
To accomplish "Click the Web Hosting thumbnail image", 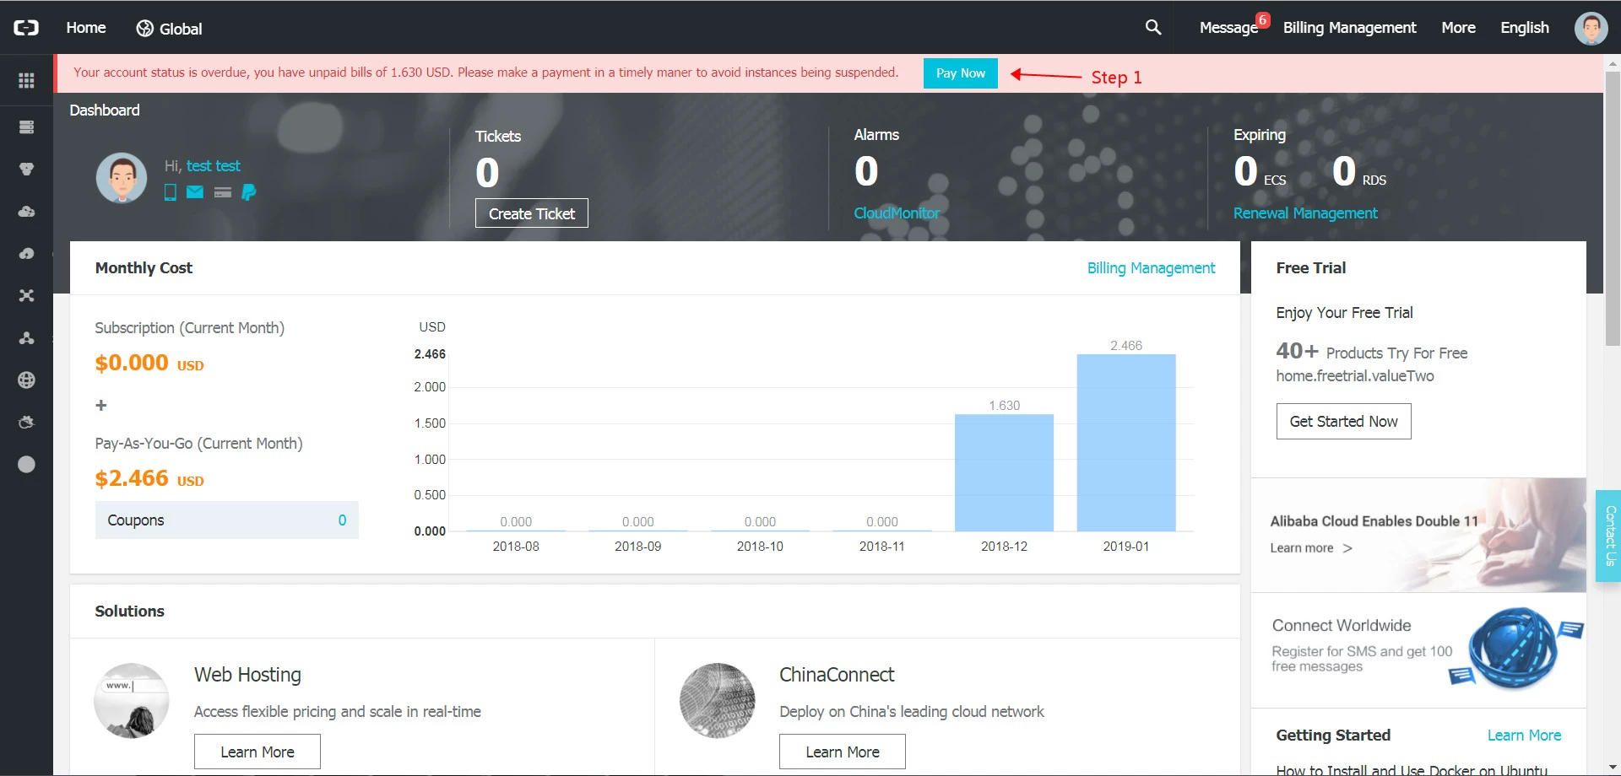I will 132,701.
